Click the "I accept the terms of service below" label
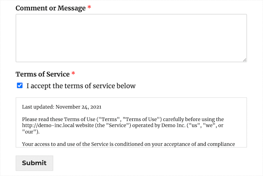The height and width of the screenshot is (176, 263). 81,86
